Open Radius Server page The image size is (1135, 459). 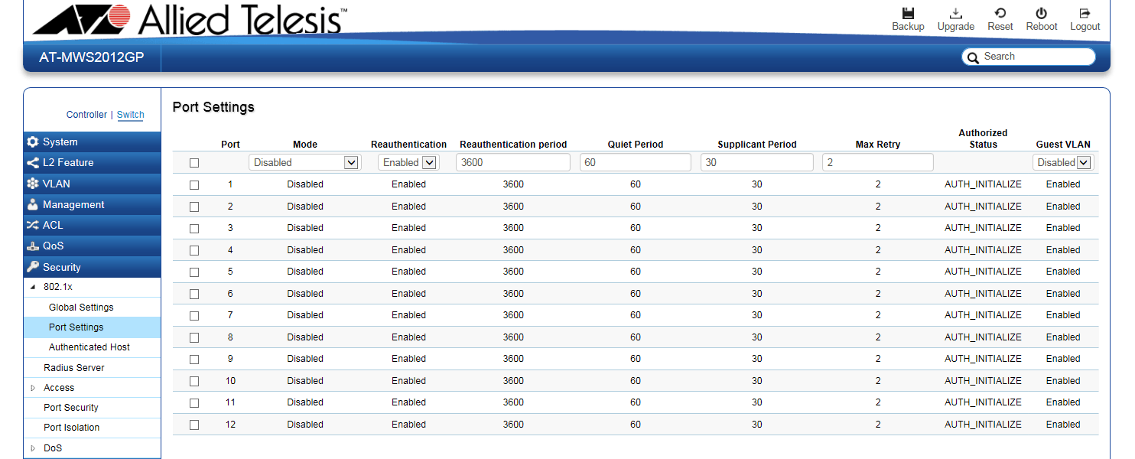pos(74,368)
